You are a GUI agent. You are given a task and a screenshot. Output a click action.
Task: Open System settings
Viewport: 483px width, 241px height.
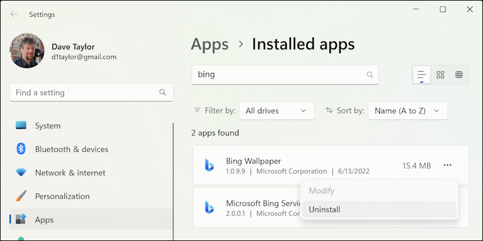pos(91,126)
